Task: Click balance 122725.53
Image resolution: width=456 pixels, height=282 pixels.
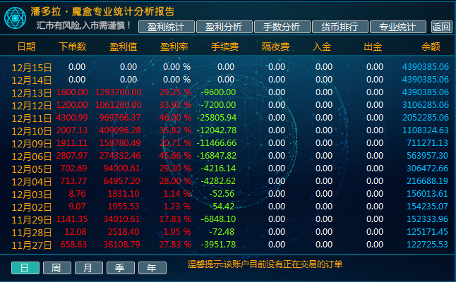Action: (x=427, y=245)
